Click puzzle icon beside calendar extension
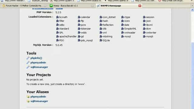The height and width of the screenshot is (109, 194). pos(79,17)
